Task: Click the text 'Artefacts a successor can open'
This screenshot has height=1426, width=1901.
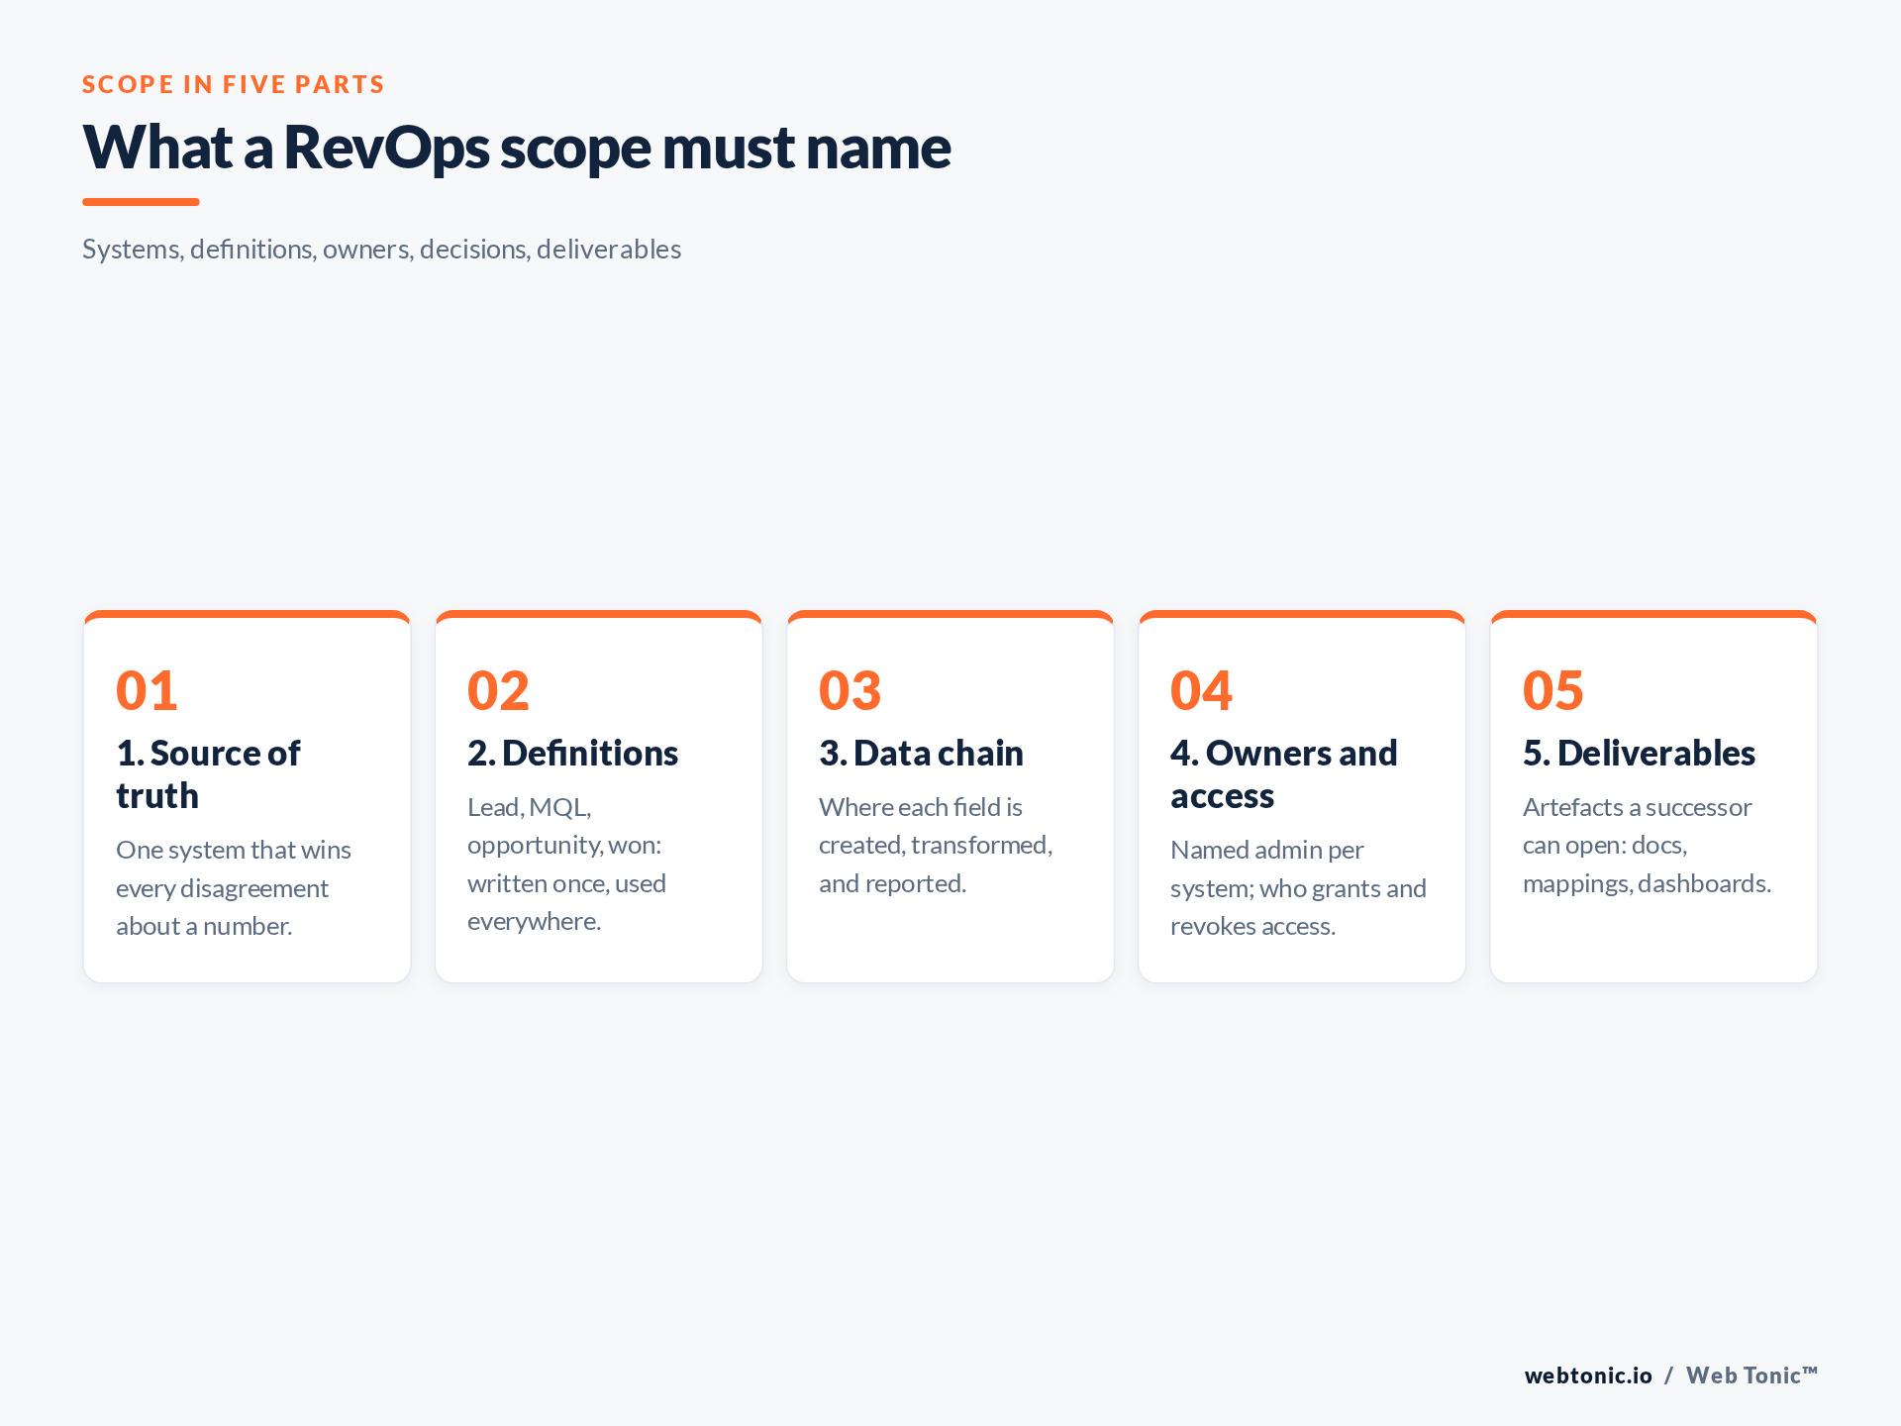Action: (x=1637, y=826)
